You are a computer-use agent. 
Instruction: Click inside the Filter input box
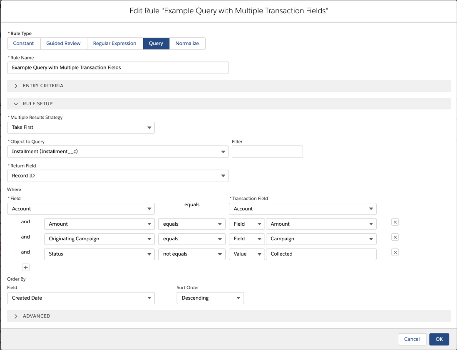tap(267, 152)
